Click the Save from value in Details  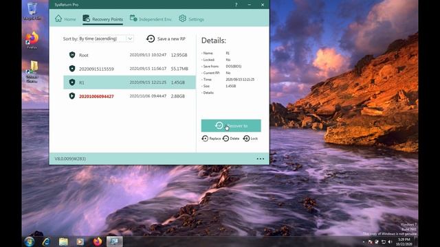[234, 67]
